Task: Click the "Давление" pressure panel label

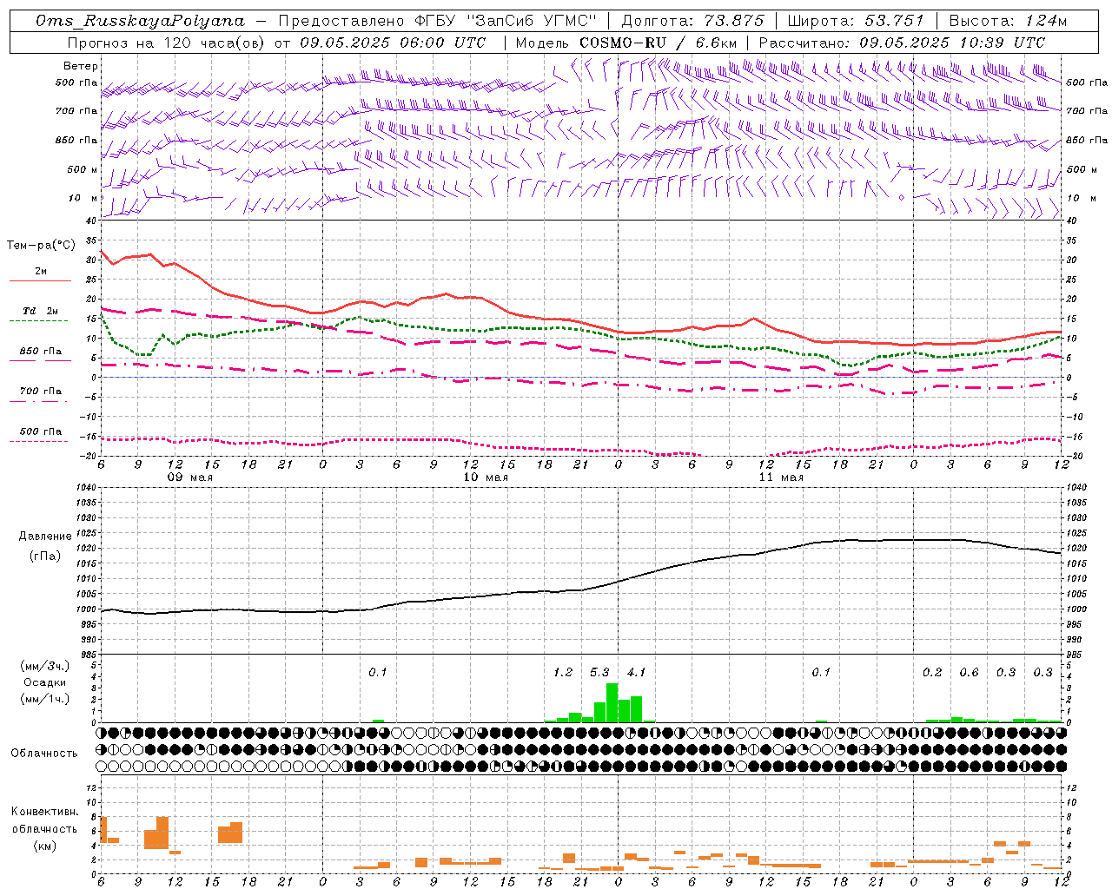Action: pyautogui.click(x=45, y=537)
